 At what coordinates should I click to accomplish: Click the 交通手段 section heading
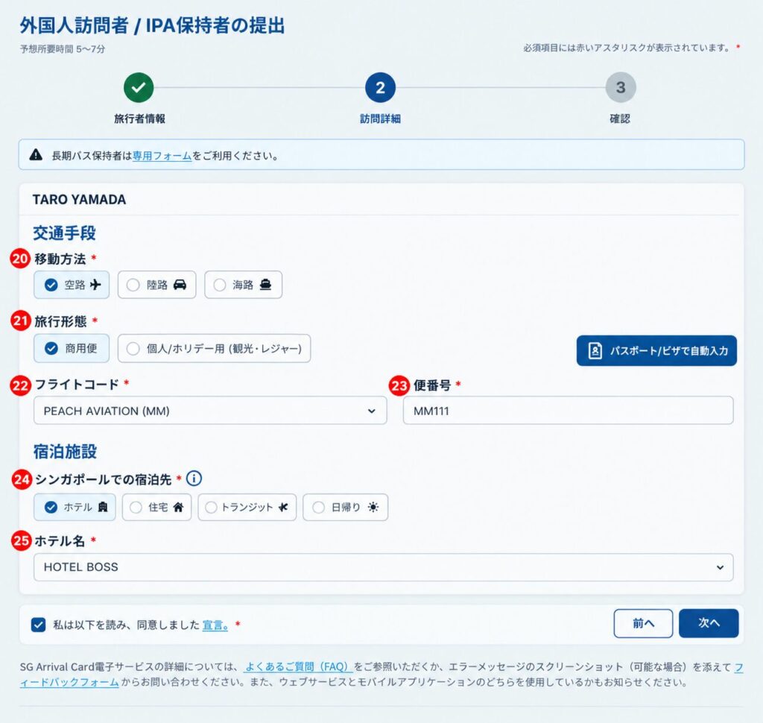64,233
